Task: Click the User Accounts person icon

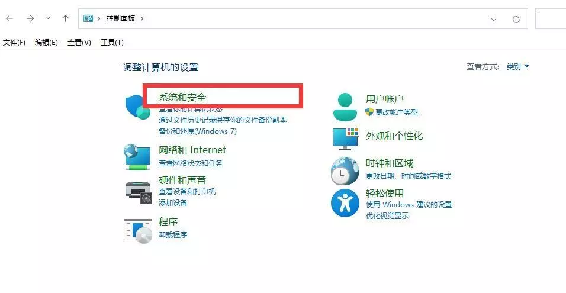Action: coord(345,107)
